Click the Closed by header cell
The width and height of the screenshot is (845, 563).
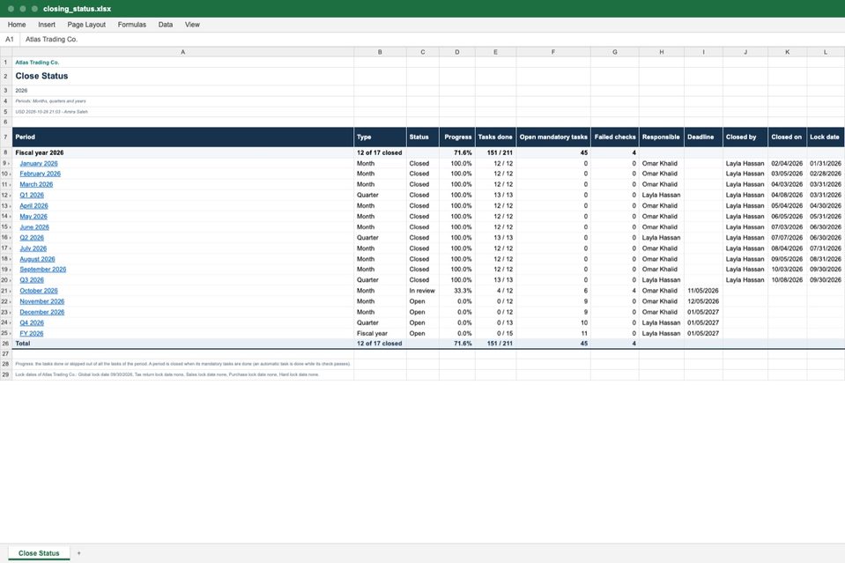click(x=745, y=137)
